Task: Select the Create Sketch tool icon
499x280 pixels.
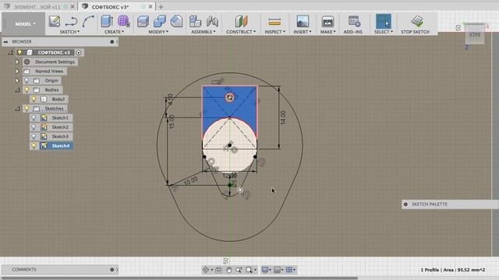Action: [x=55, y=21]
